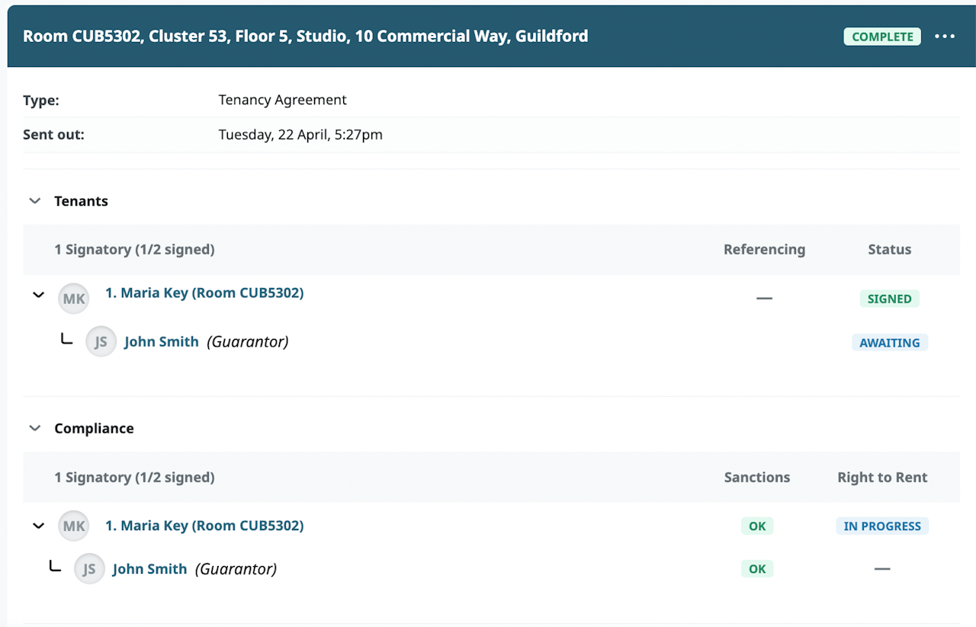Image resolution: width=976 pixels, height=627 pixels.
Task: Open Maria Key link under Compliance
Action: [x=204, y=526]
